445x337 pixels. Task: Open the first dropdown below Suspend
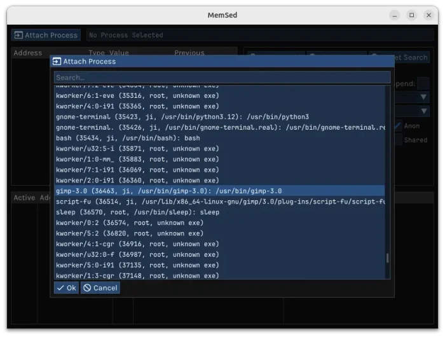(423, 97)
